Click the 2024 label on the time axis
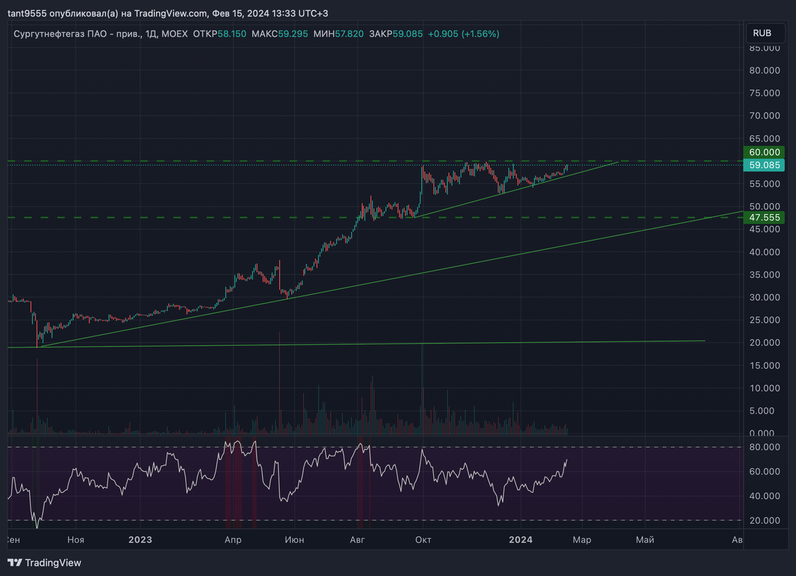 (x=521, y=540)
